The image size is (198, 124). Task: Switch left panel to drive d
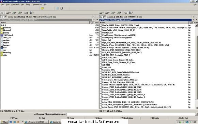pyautogui.click(x=9, y=13)
